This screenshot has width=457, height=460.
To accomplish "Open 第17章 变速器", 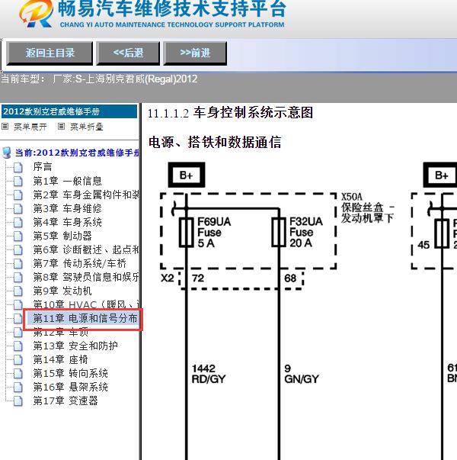I will [66, 400].
